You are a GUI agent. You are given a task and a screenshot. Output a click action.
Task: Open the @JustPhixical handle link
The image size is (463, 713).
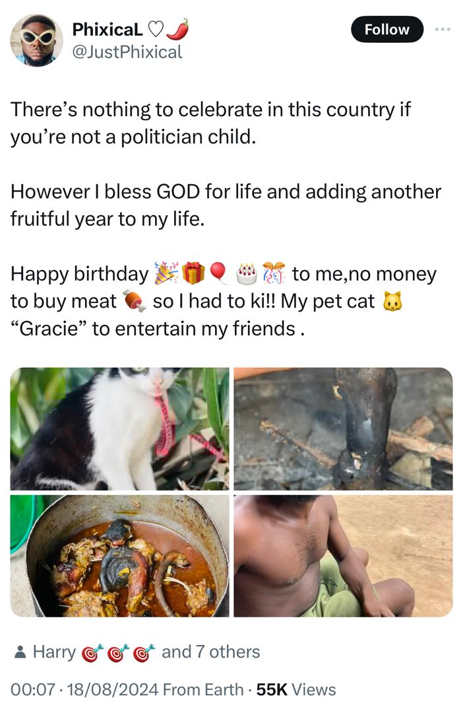point(127,51)
